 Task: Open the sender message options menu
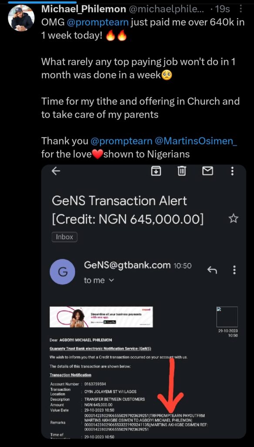[x=234, y=270]
